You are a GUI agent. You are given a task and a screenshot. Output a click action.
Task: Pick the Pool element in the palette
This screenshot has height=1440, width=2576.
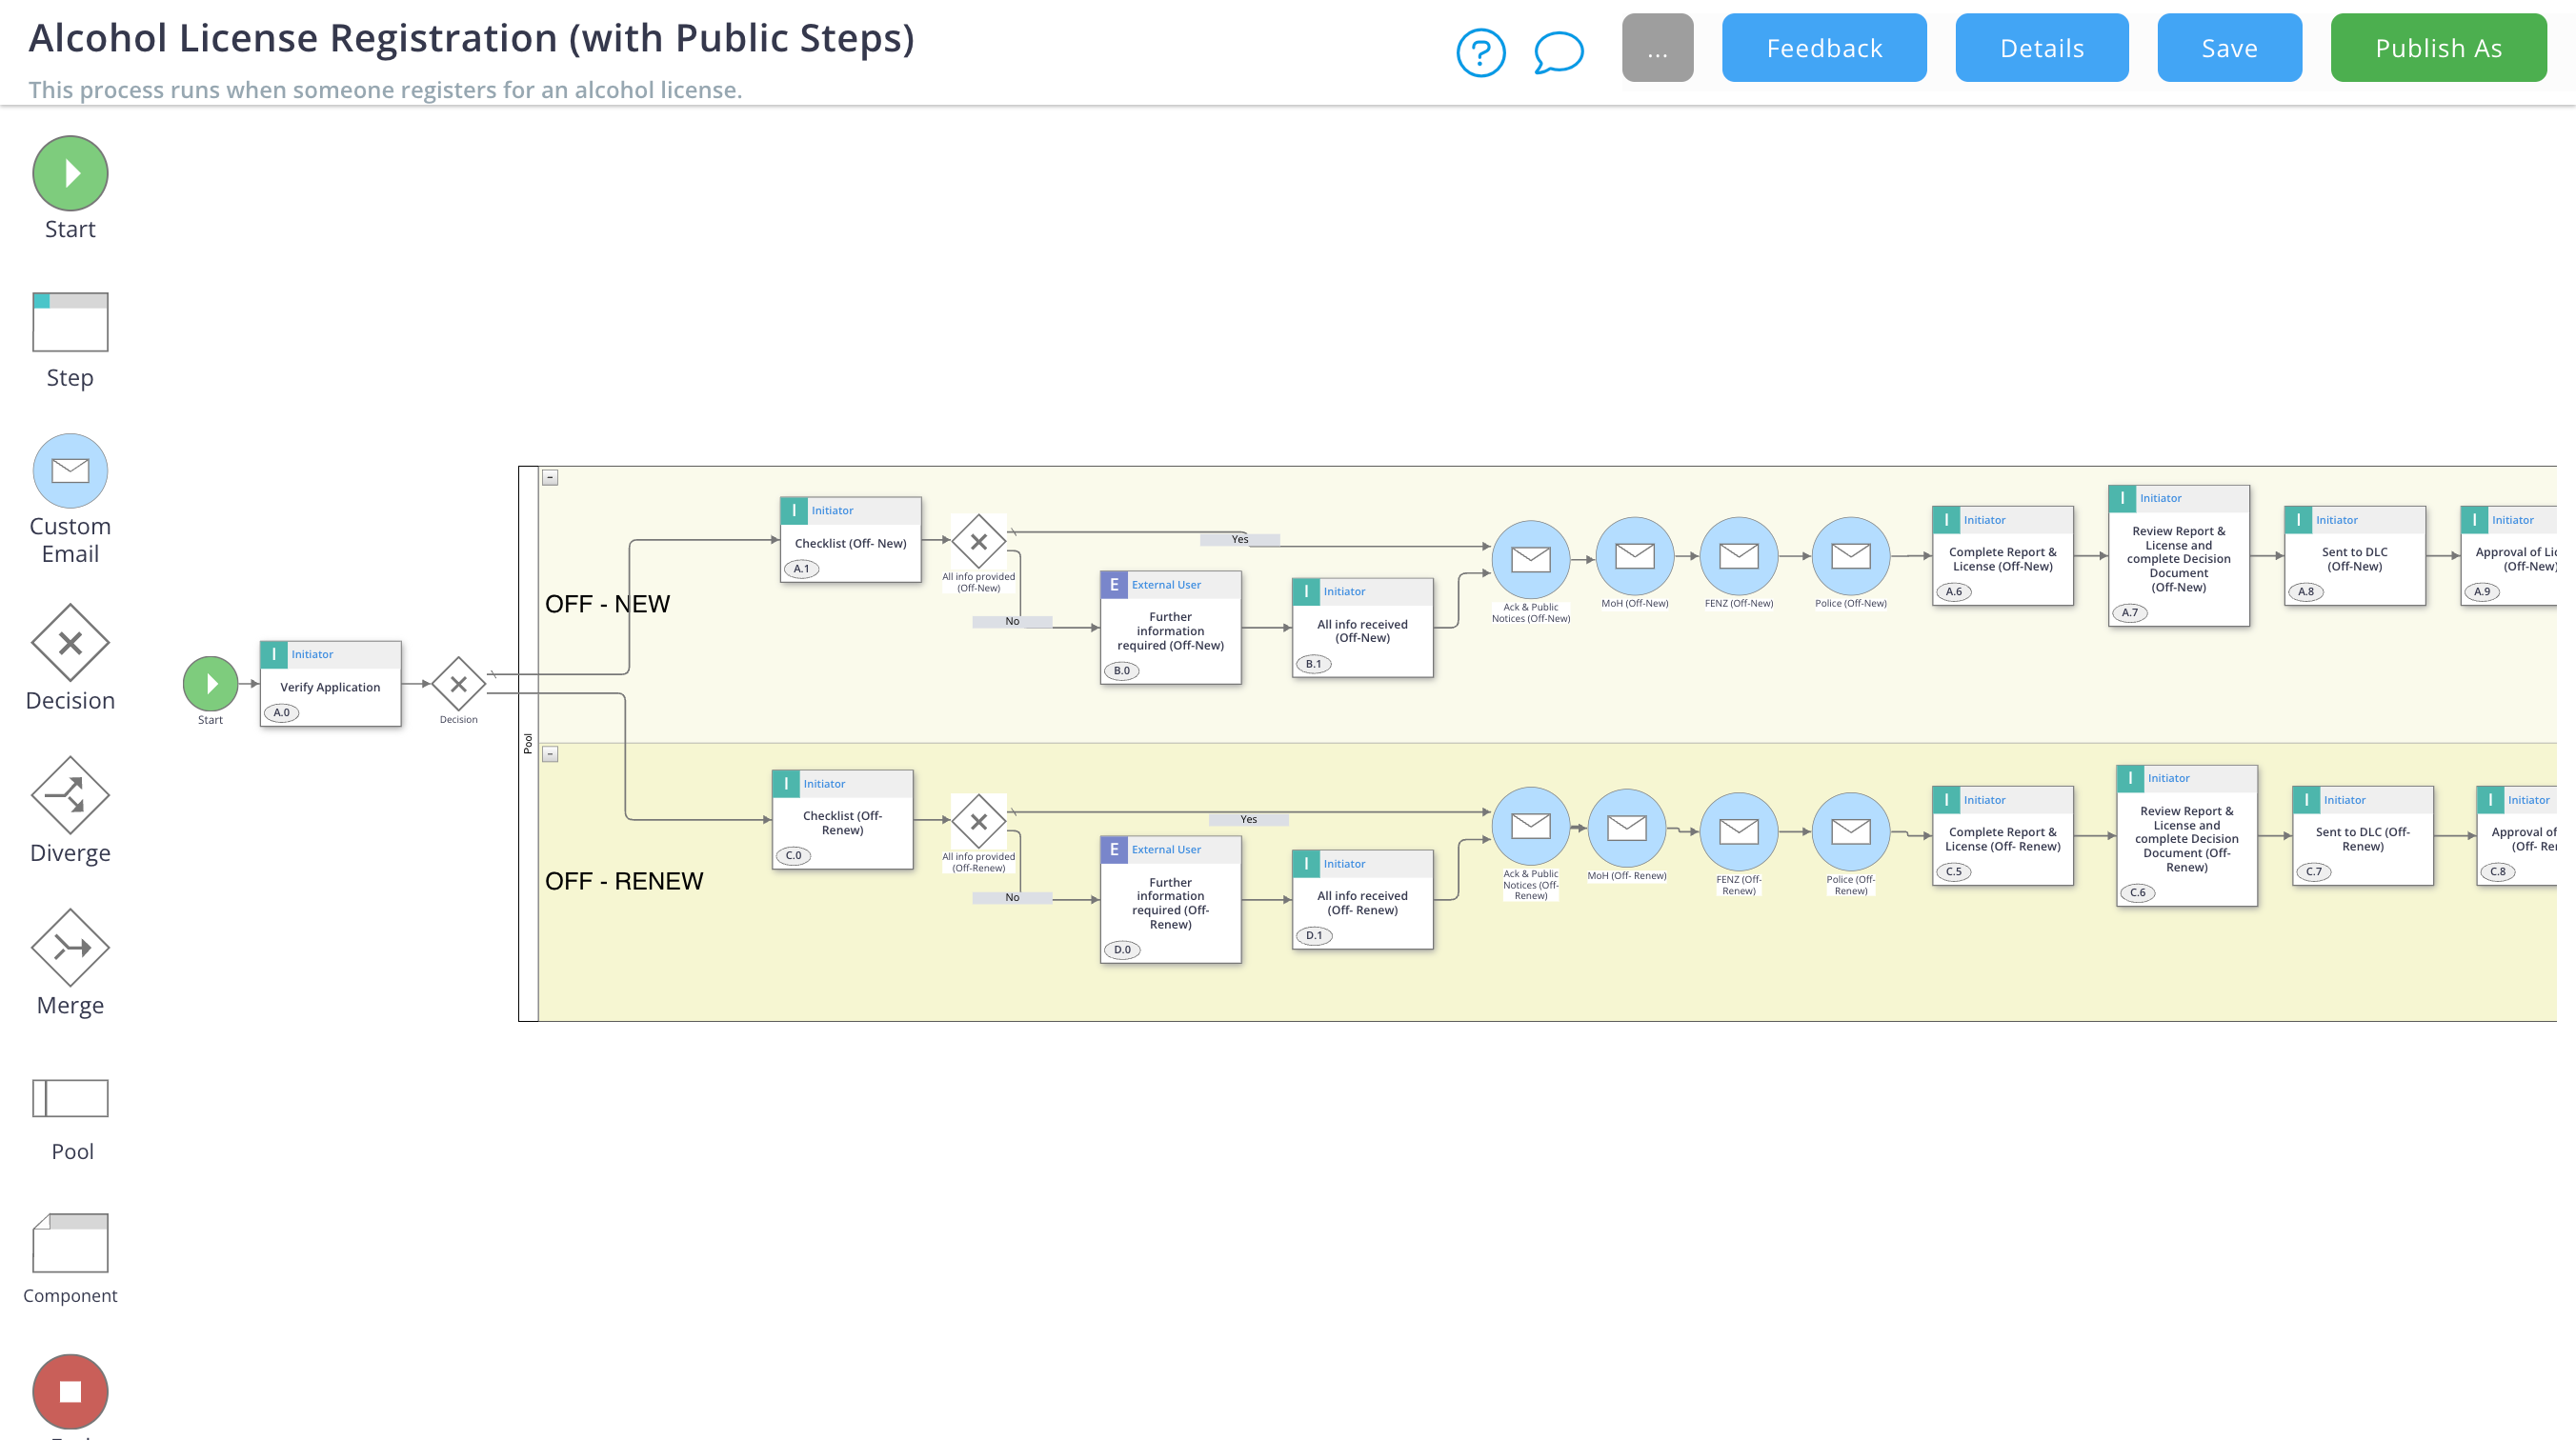[70, 1097]
